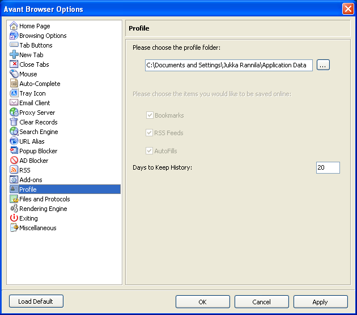Select the Miscellaneous label

(x=38, y=228)
